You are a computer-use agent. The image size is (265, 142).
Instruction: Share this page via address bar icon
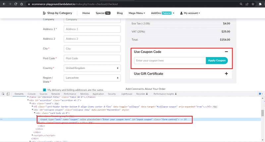(x=247, y=4)
